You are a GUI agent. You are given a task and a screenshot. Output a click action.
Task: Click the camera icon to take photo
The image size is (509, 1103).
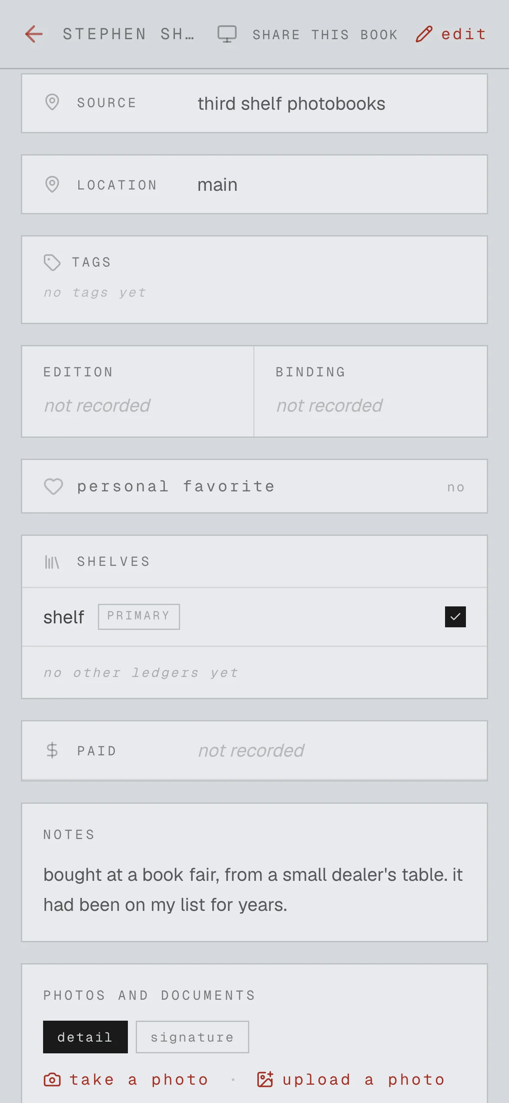[52, 1079]
